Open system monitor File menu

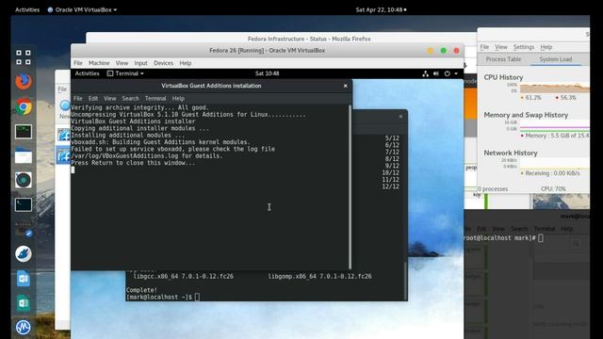pyautogui.click(x=484, y=47)
